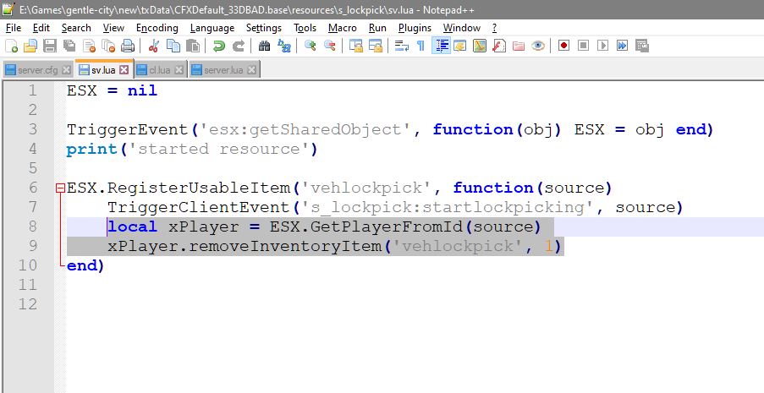Toggle the indent guide icon
The width and height of the screenshot is (764, 393).
tap(441, 46)
